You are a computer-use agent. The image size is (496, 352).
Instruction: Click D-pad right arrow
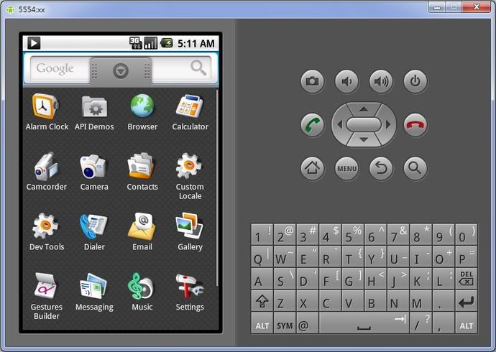click(x=388, y=125)
